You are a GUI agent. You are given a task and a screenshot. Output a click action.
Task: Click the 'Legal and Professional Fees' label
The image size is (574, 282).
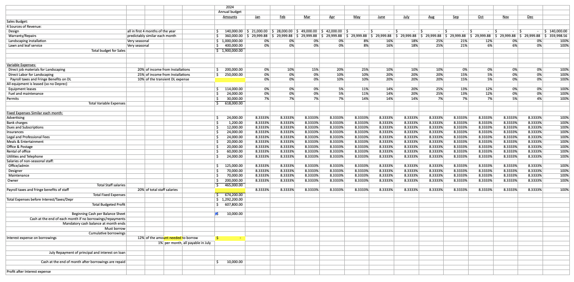28,137
